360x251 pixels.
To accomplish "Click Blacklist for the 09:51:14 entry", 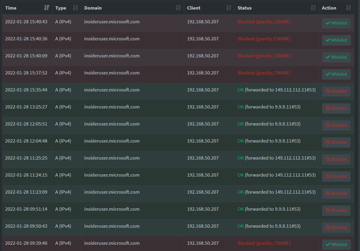I will [x=336, y=210].
